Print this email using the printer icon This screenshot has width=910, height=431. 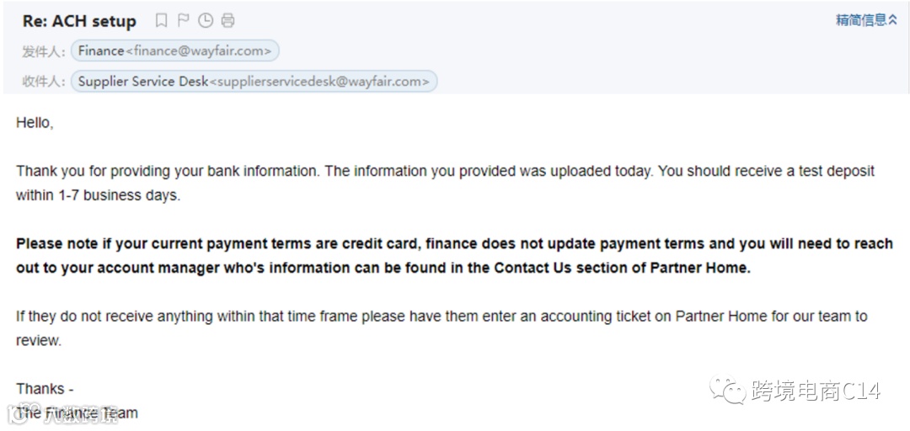click(227, 21)
